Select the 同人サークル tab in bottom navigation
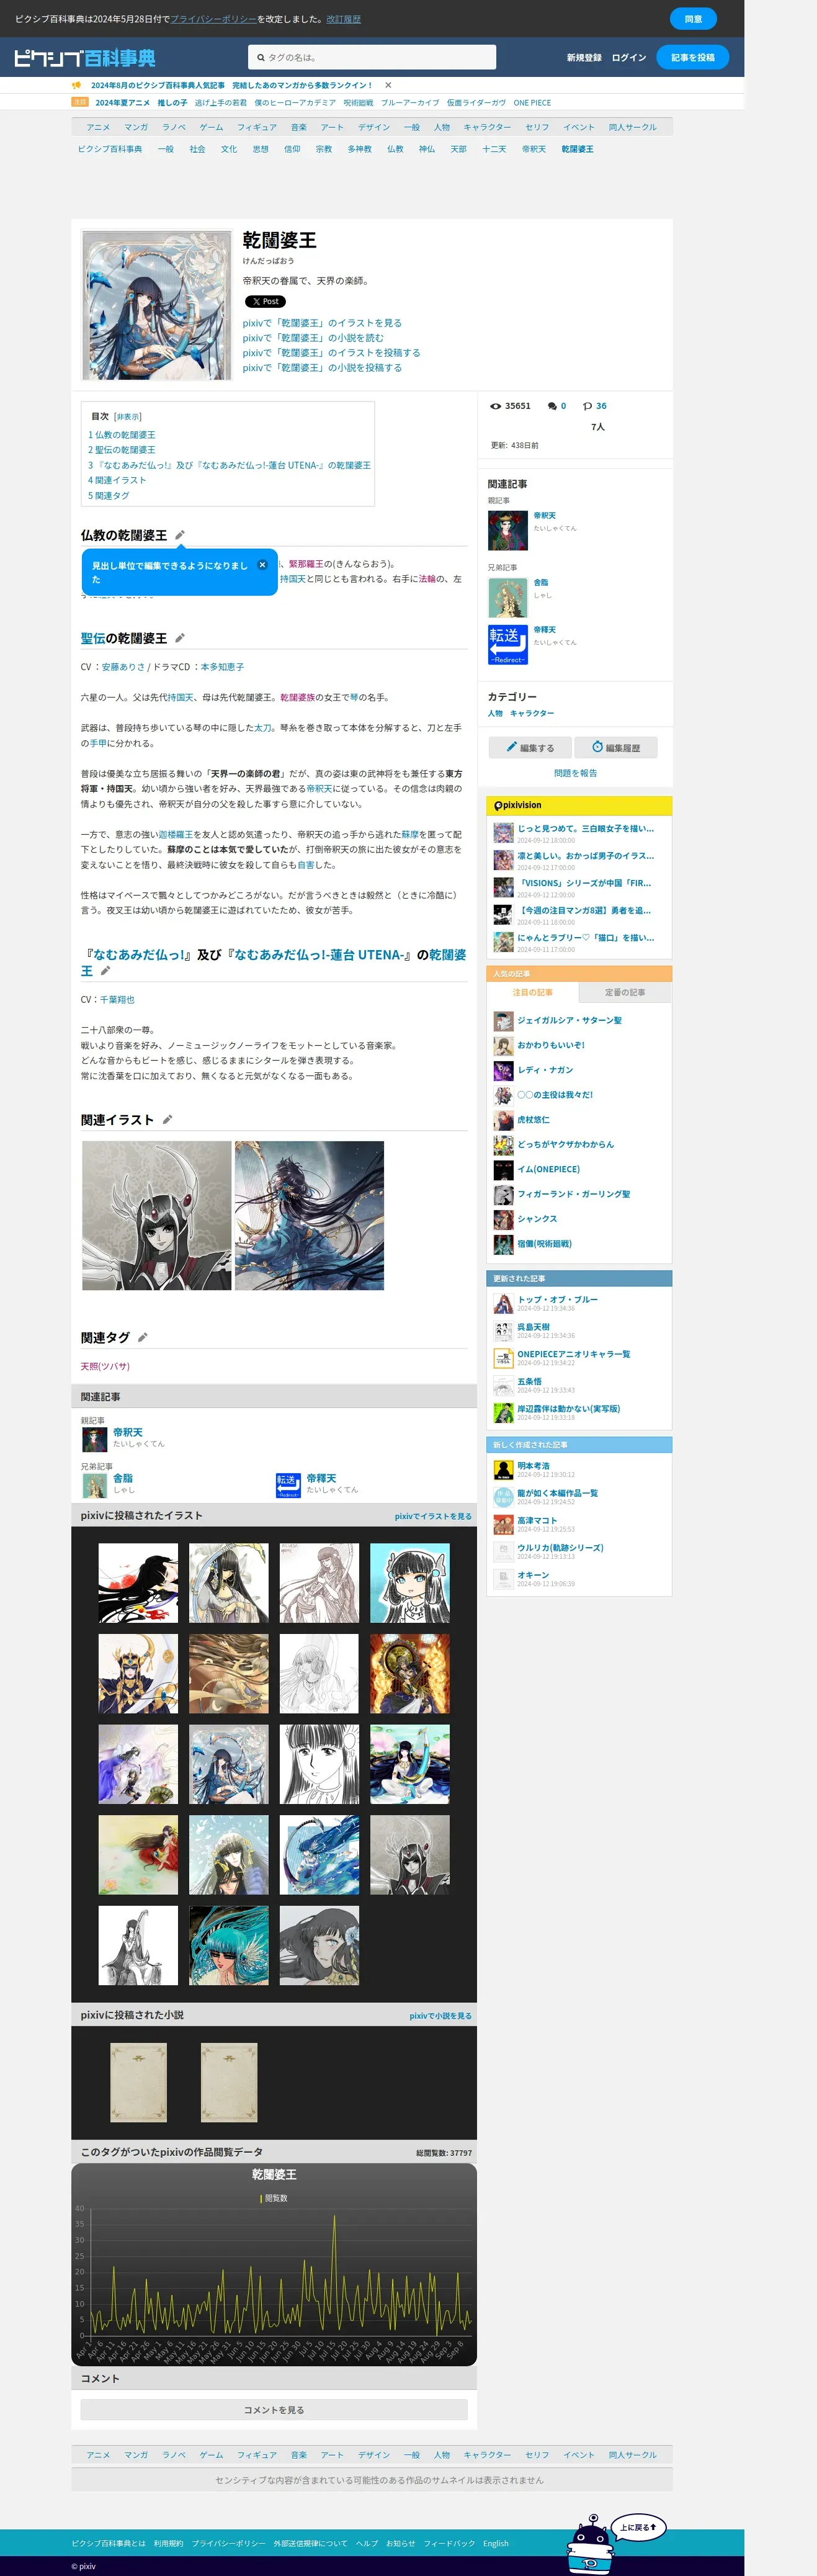This screenshot has height=2576, width=817. click(x=632, y=2455)
